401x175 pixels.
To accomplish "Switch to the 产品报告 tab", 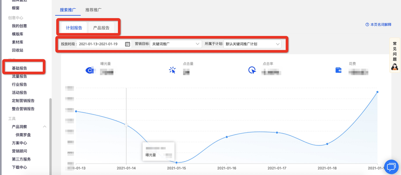I will (x=102, y=28).
